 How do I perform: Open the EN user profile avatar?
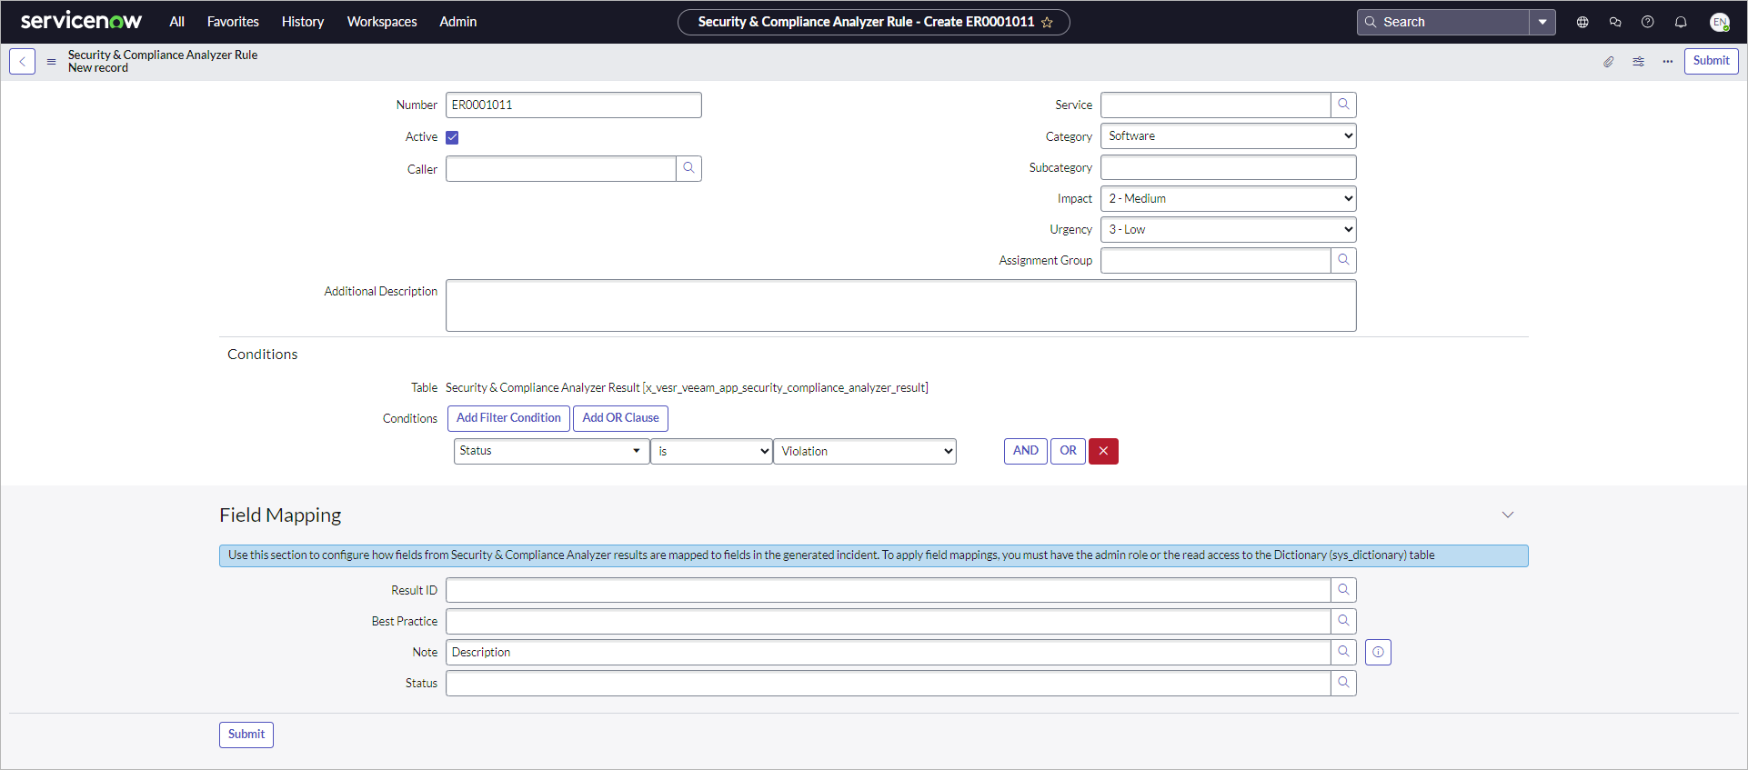pos(1719,22)
